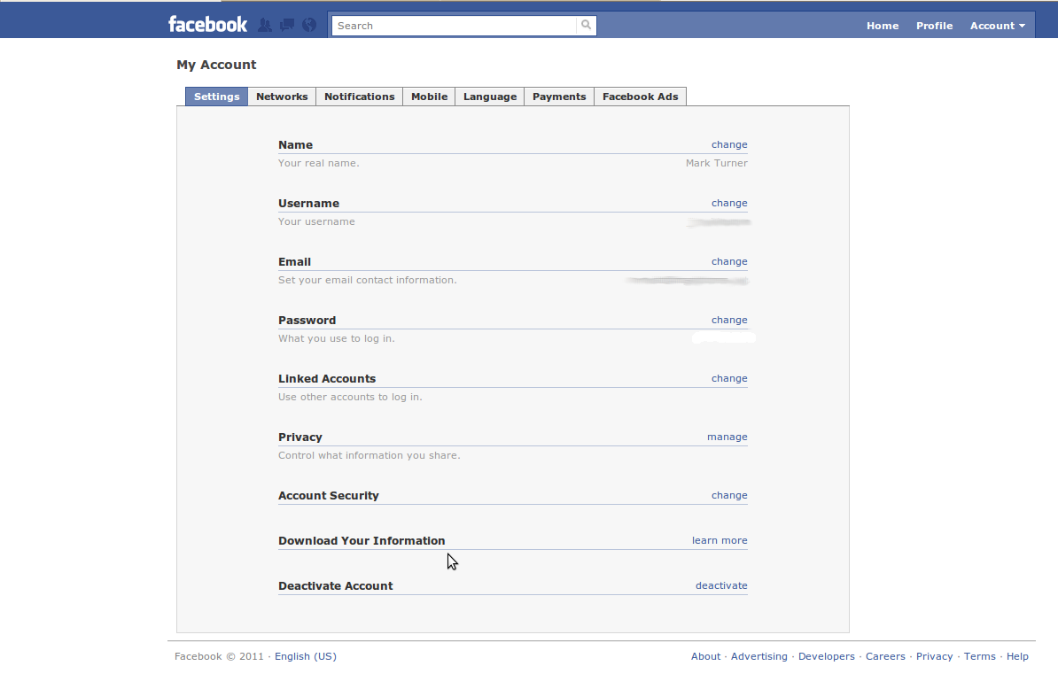Click the Facebook logo

(208, 25)
